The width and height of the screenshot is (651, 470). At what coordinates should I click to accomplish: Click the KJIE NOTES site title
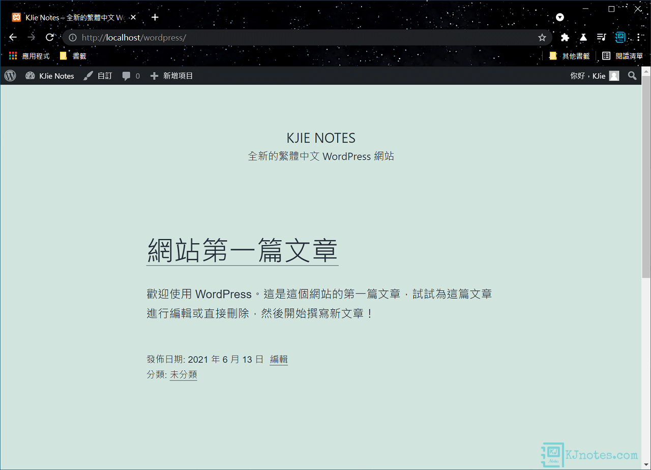tap(321, 138)
